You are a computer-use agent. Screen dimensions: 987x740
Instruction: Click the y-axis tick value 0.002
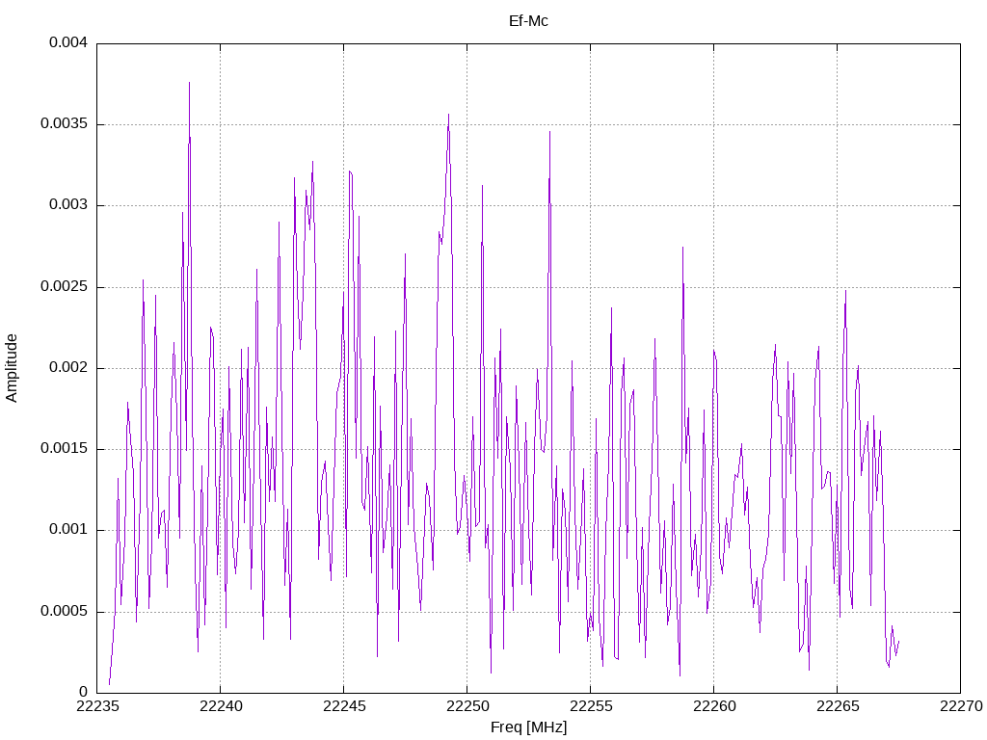point(68,367)
